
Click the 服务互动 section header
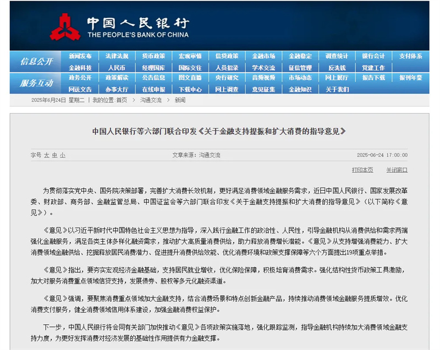click(x=37, y=83)
